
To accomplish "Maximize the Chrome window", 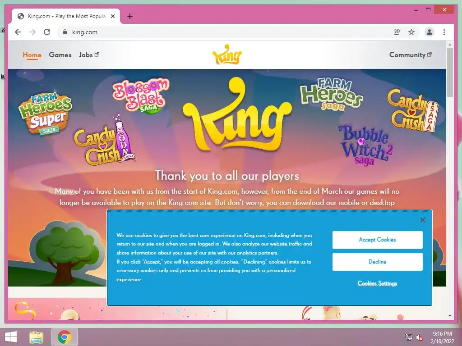I will point(428,10).
